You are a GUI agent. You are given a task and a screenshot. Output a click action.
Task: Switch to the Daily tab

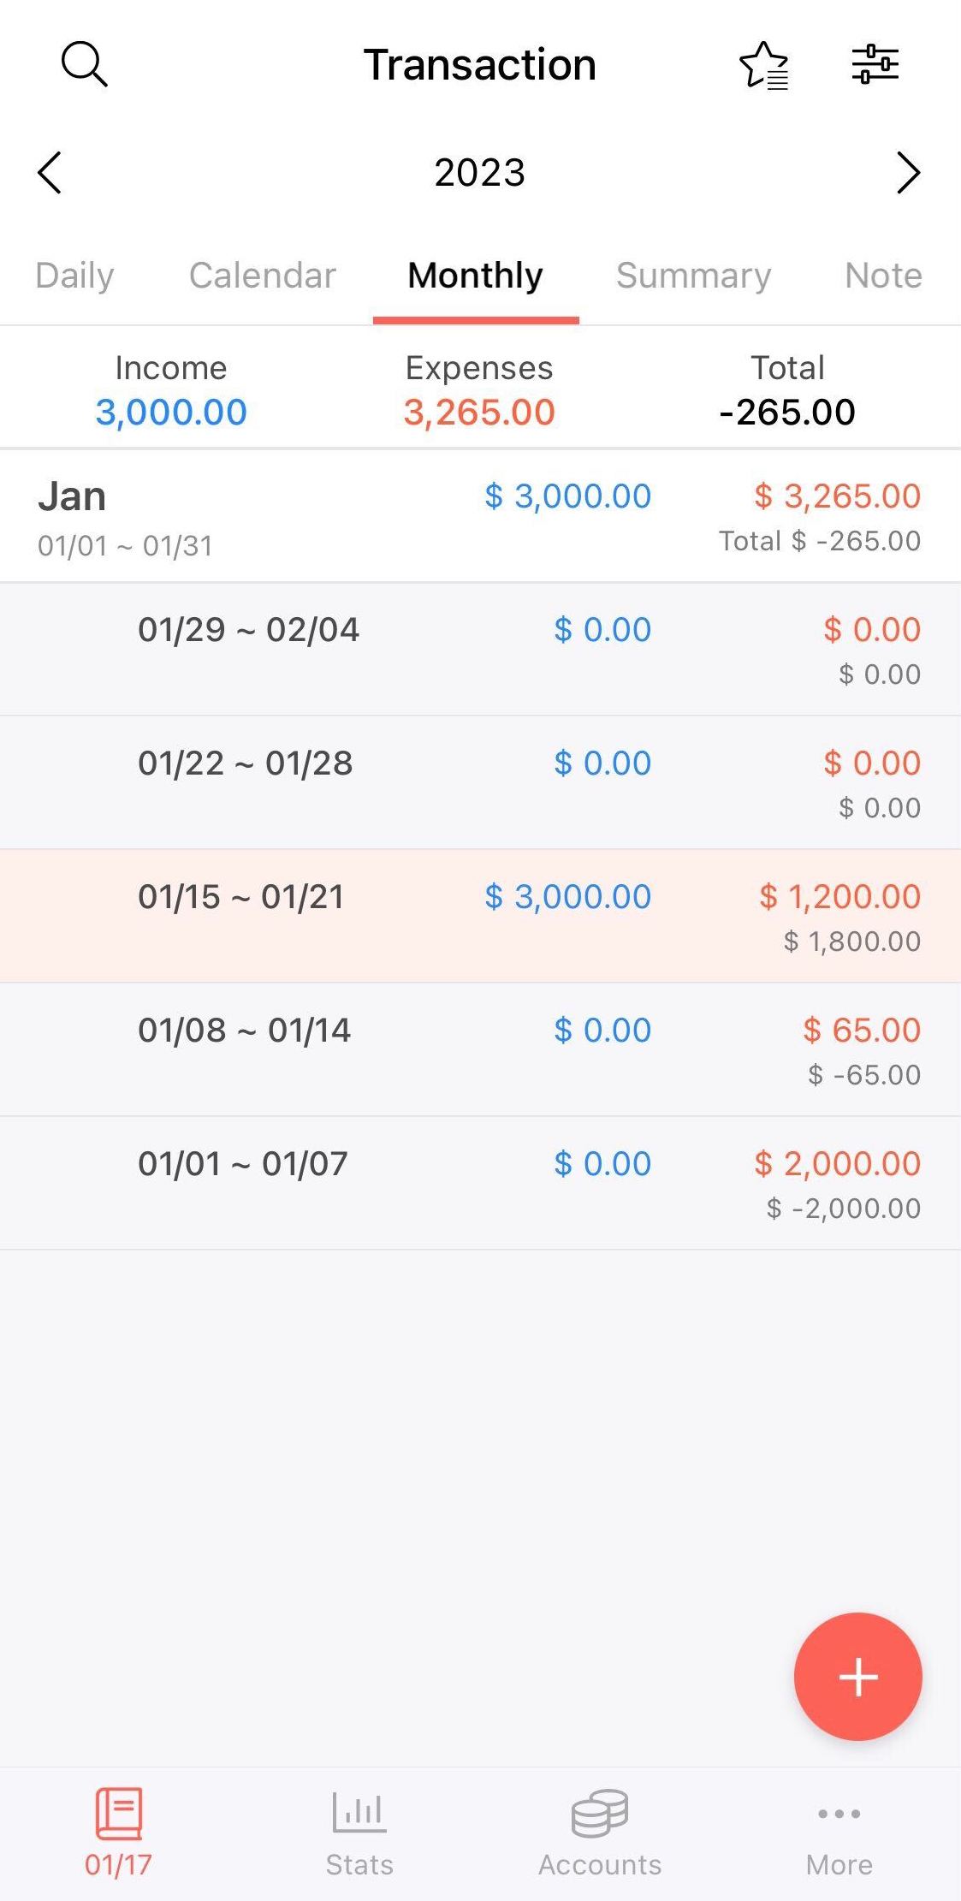(x=74, y=276)
